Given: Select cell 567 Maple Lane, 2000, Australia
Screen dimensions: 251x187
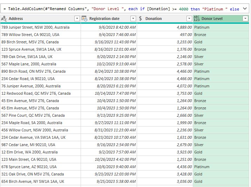Looking at the screenshot, I should click(41, 64).
